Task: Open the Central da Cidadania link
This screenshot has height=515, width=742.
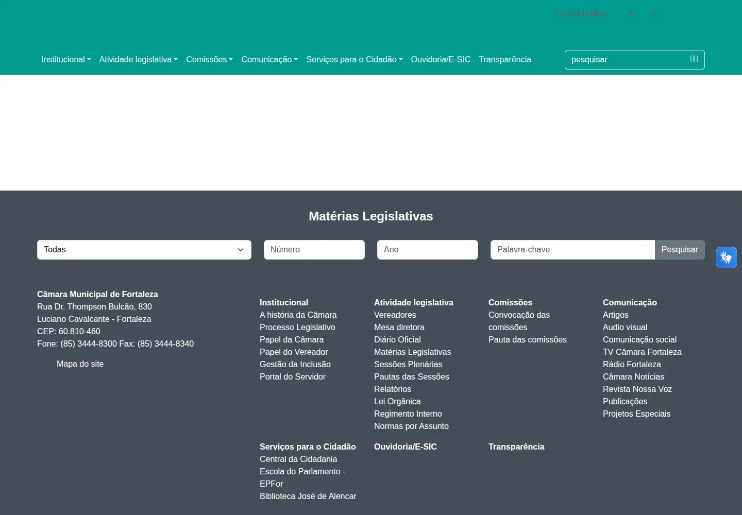Action: (x=298, y=459)
